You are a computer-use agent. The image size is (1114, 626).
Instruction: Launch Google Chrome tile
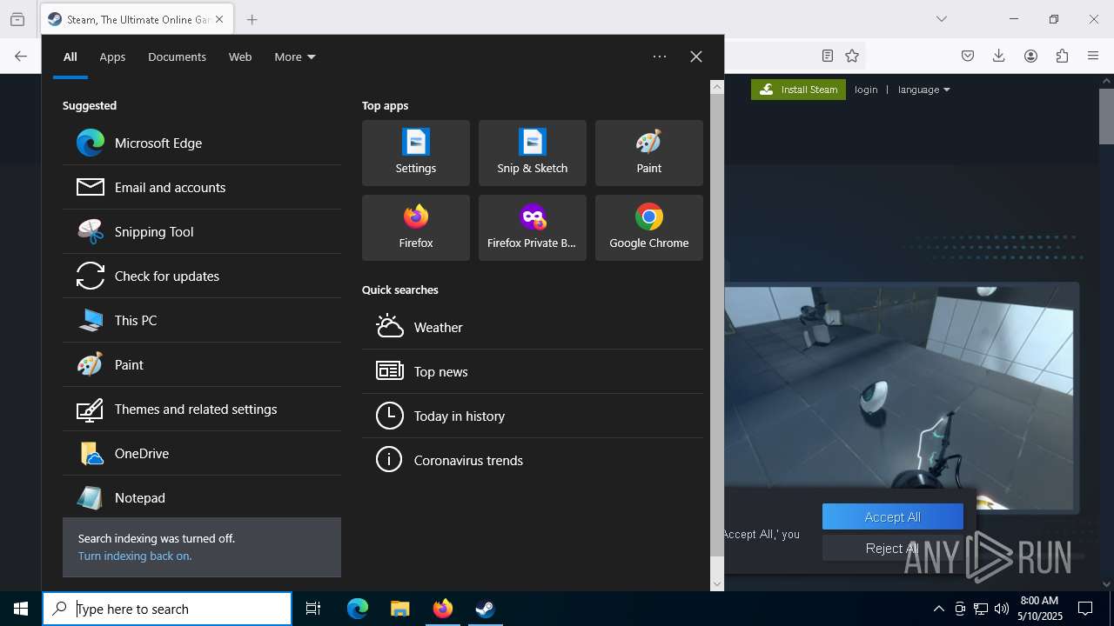(649, 228)
